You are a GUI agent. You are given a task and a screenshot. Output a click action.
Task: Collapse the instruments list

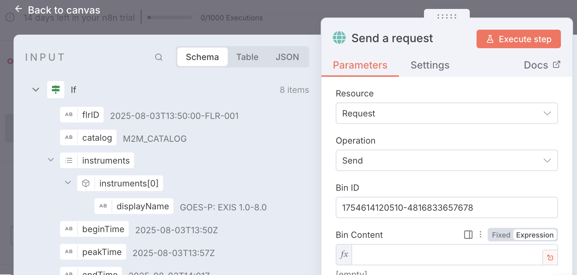tap(51, 160)
